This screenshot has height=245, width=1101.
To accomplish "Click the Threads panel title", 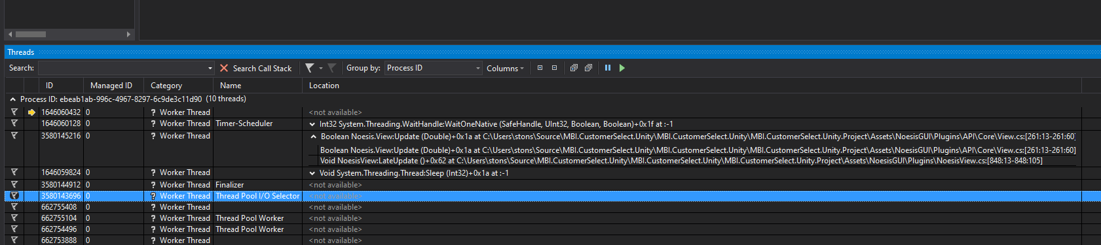I will click(21, 52).
